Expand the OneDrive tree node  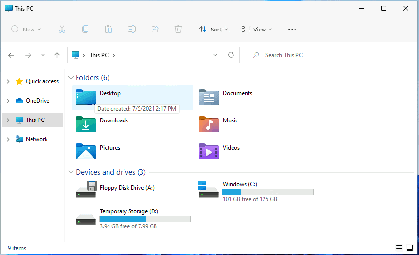click(x=8, y=101)
